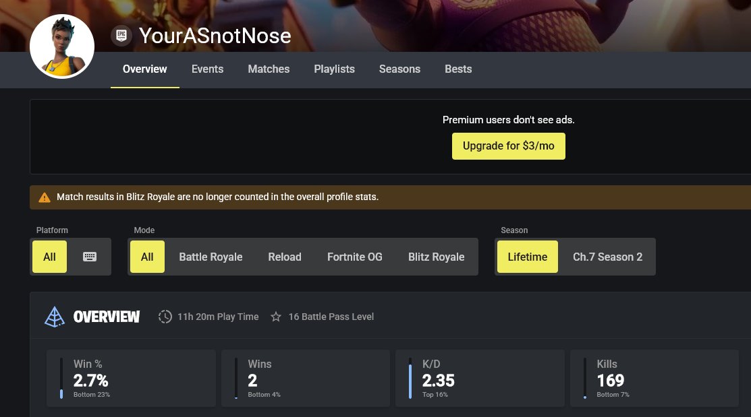The image size is (751, 417).
Task: Click 'Premium users don't see ads.' text
Action: point(509,120)
